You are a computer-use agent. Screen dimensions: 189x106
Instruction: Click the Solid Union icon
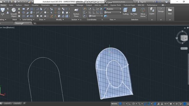pyautogui.click(x=24, y=9)
